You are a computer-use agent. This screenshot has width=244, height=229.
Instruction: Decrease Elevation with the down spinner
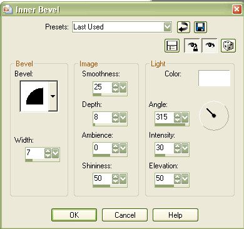[x=177, y=181]
